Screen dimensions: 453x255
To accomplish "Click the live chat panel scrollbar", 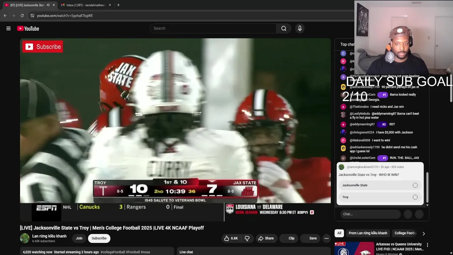I will pos(427,187).
